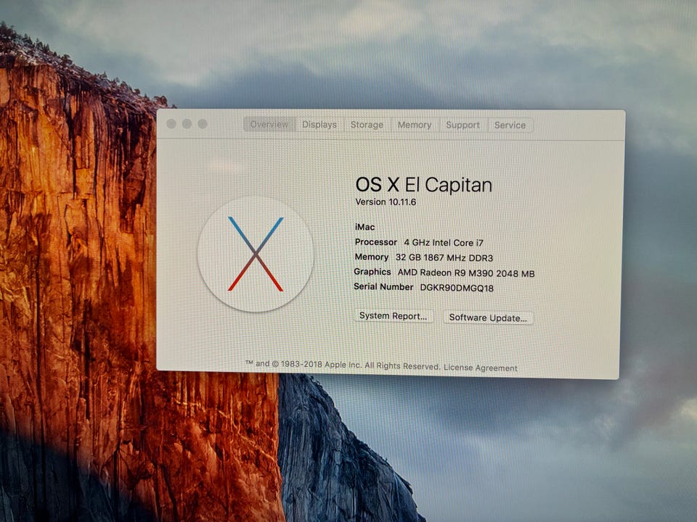The height and width of the screenshot is (522, 697).
Task: Click the 4 GHz Intel Core i7 value
Action: click(443, 243)
